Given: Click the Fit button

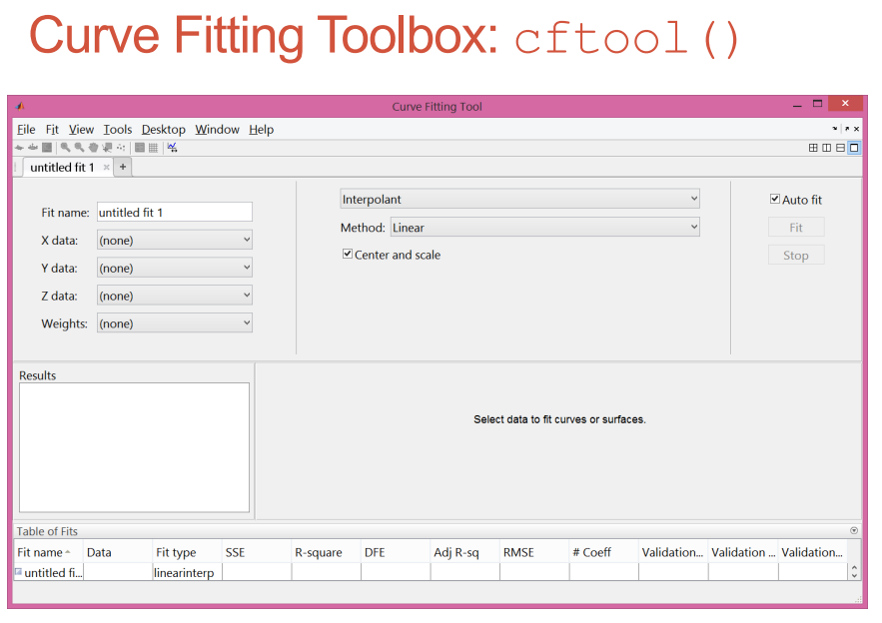Looking at the screenshot, I should coord(796,228).
